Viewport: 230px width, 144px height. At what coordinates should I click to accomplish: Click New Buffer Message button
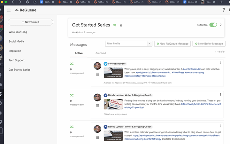point(209,44)
